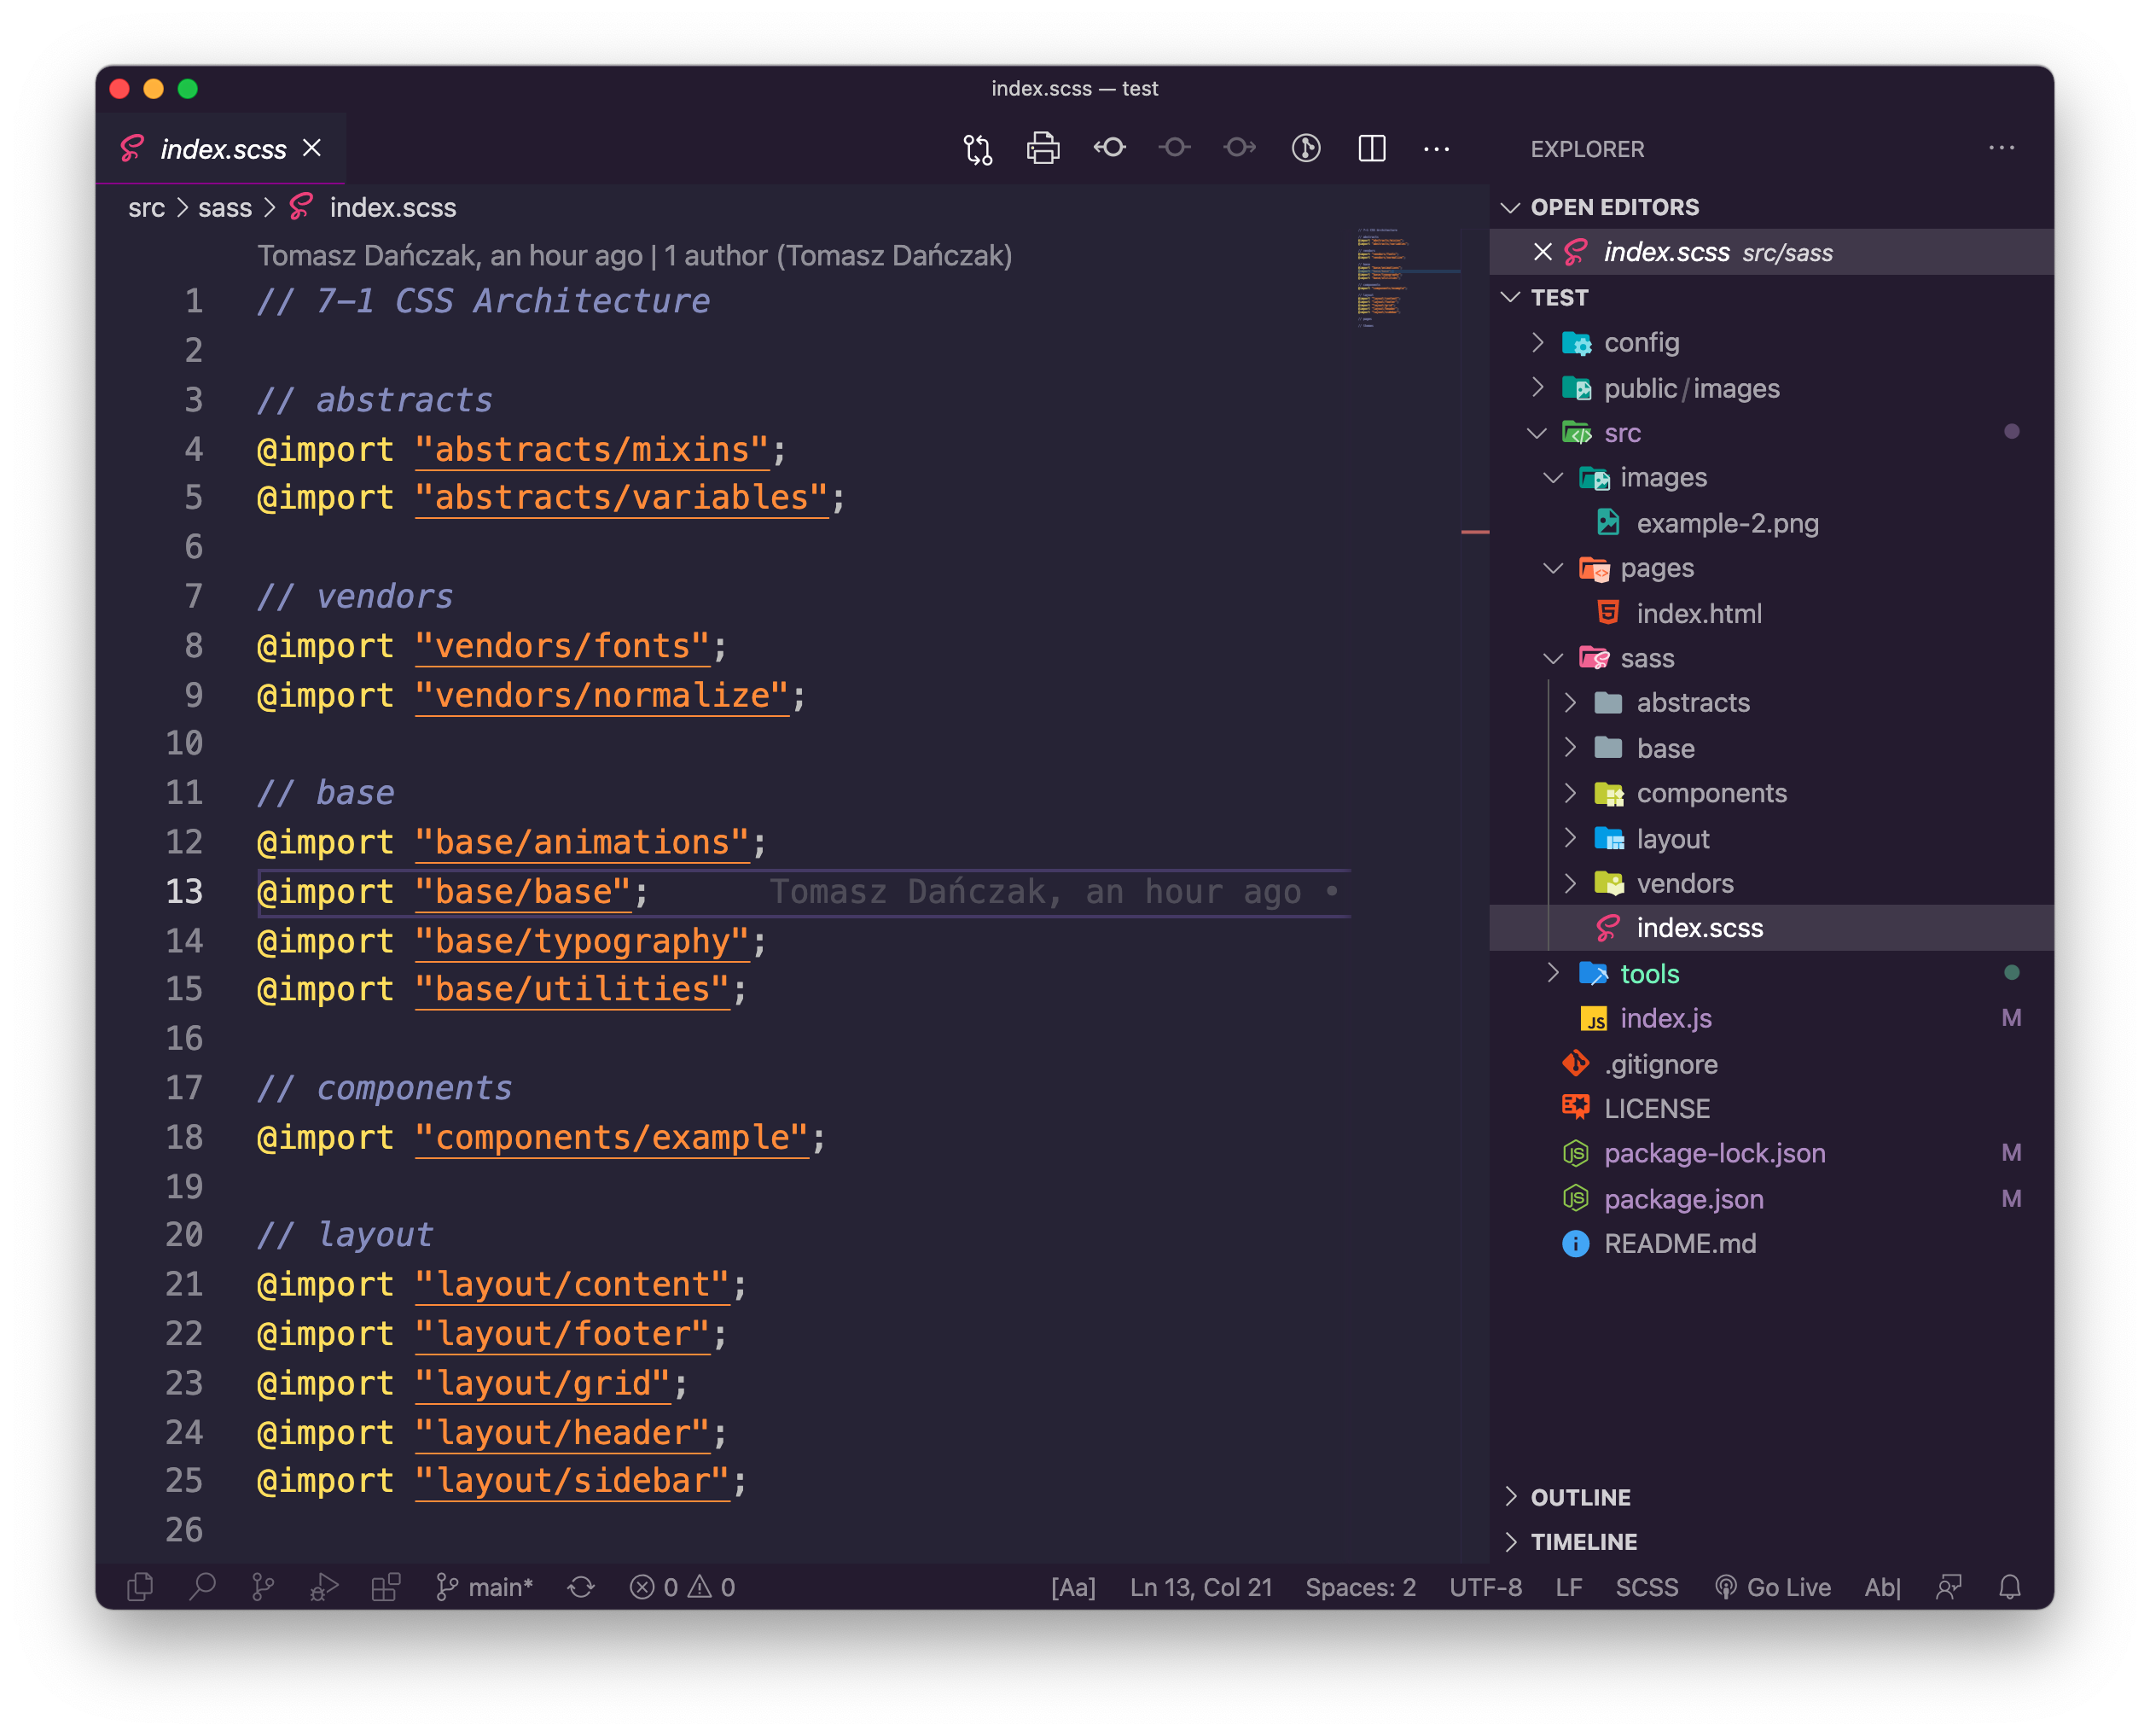Open README.md file
Image resolution: width=2150 pixels, height=1736 pixels.
[1771, 1244]
